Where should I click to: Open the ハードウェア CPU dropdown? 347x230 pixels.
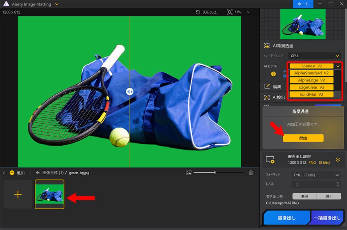point(314,56)
